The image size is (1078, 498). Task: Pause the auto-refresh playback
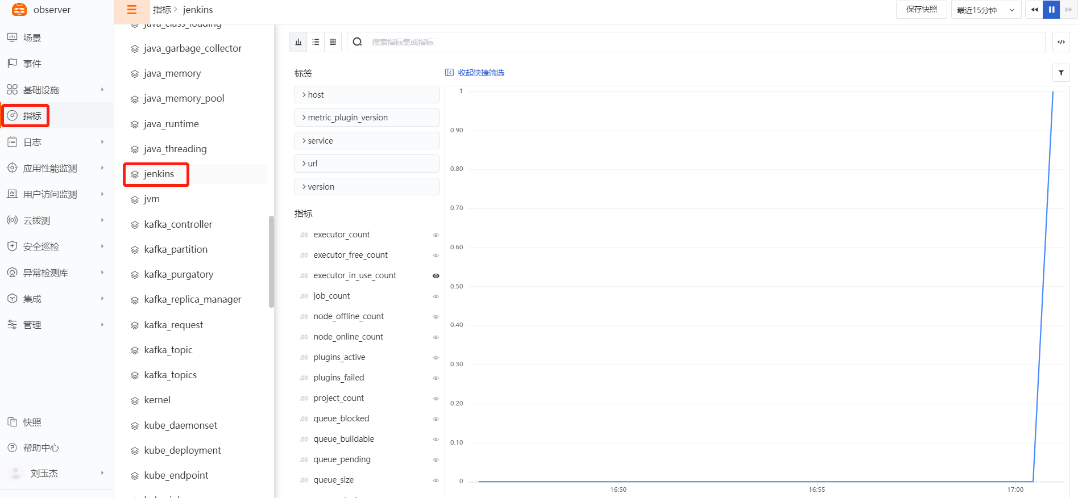tap(1051, 10)
